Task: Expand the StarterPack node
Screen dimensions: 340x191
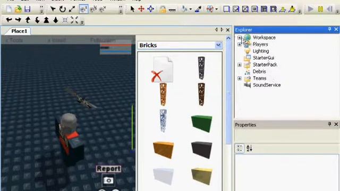Action: point(240,65)
